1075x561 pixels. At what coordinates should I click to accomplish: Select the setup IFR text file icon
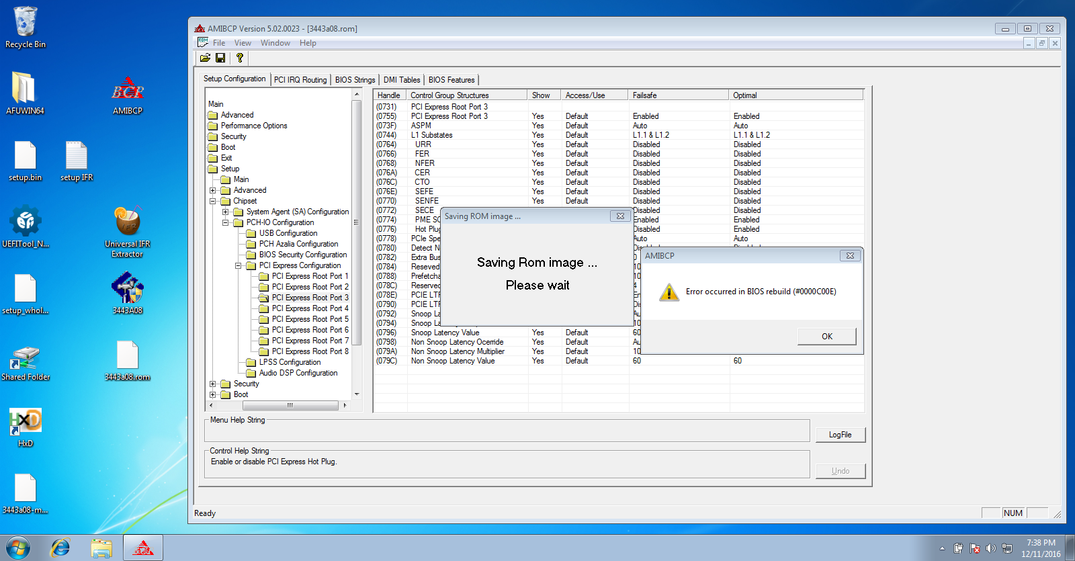tap(77, 160)
